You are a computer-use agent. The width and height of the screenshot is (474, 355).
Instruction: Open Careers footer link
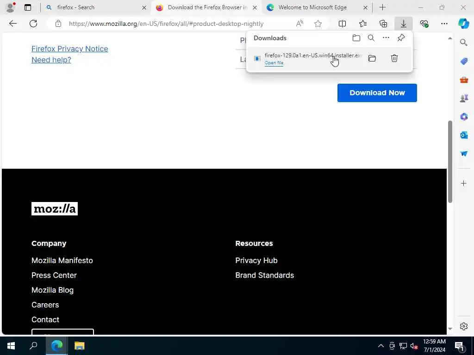[45, 305]
